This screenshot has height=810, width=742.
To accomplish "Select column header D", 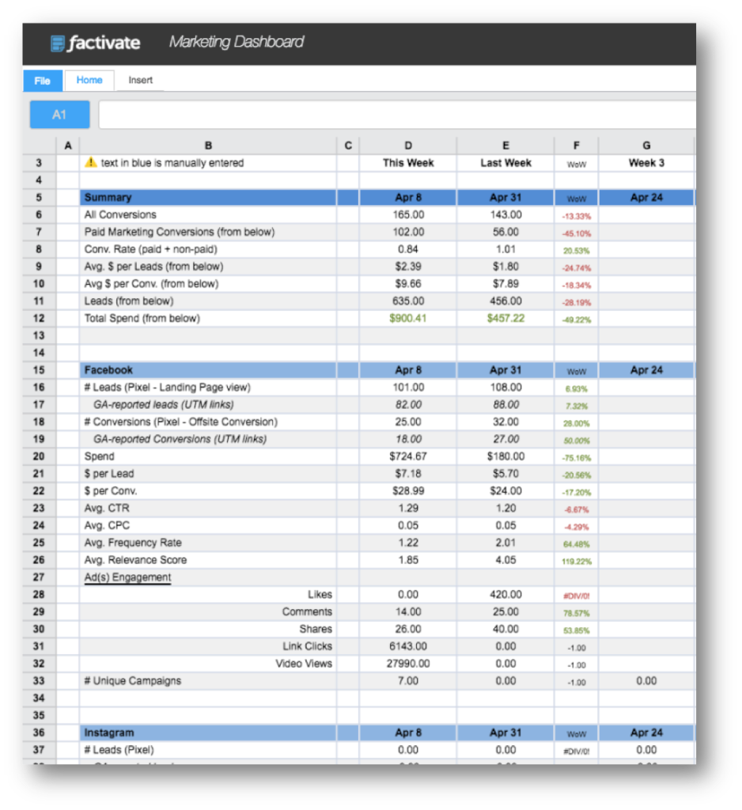I will (408, 145).
